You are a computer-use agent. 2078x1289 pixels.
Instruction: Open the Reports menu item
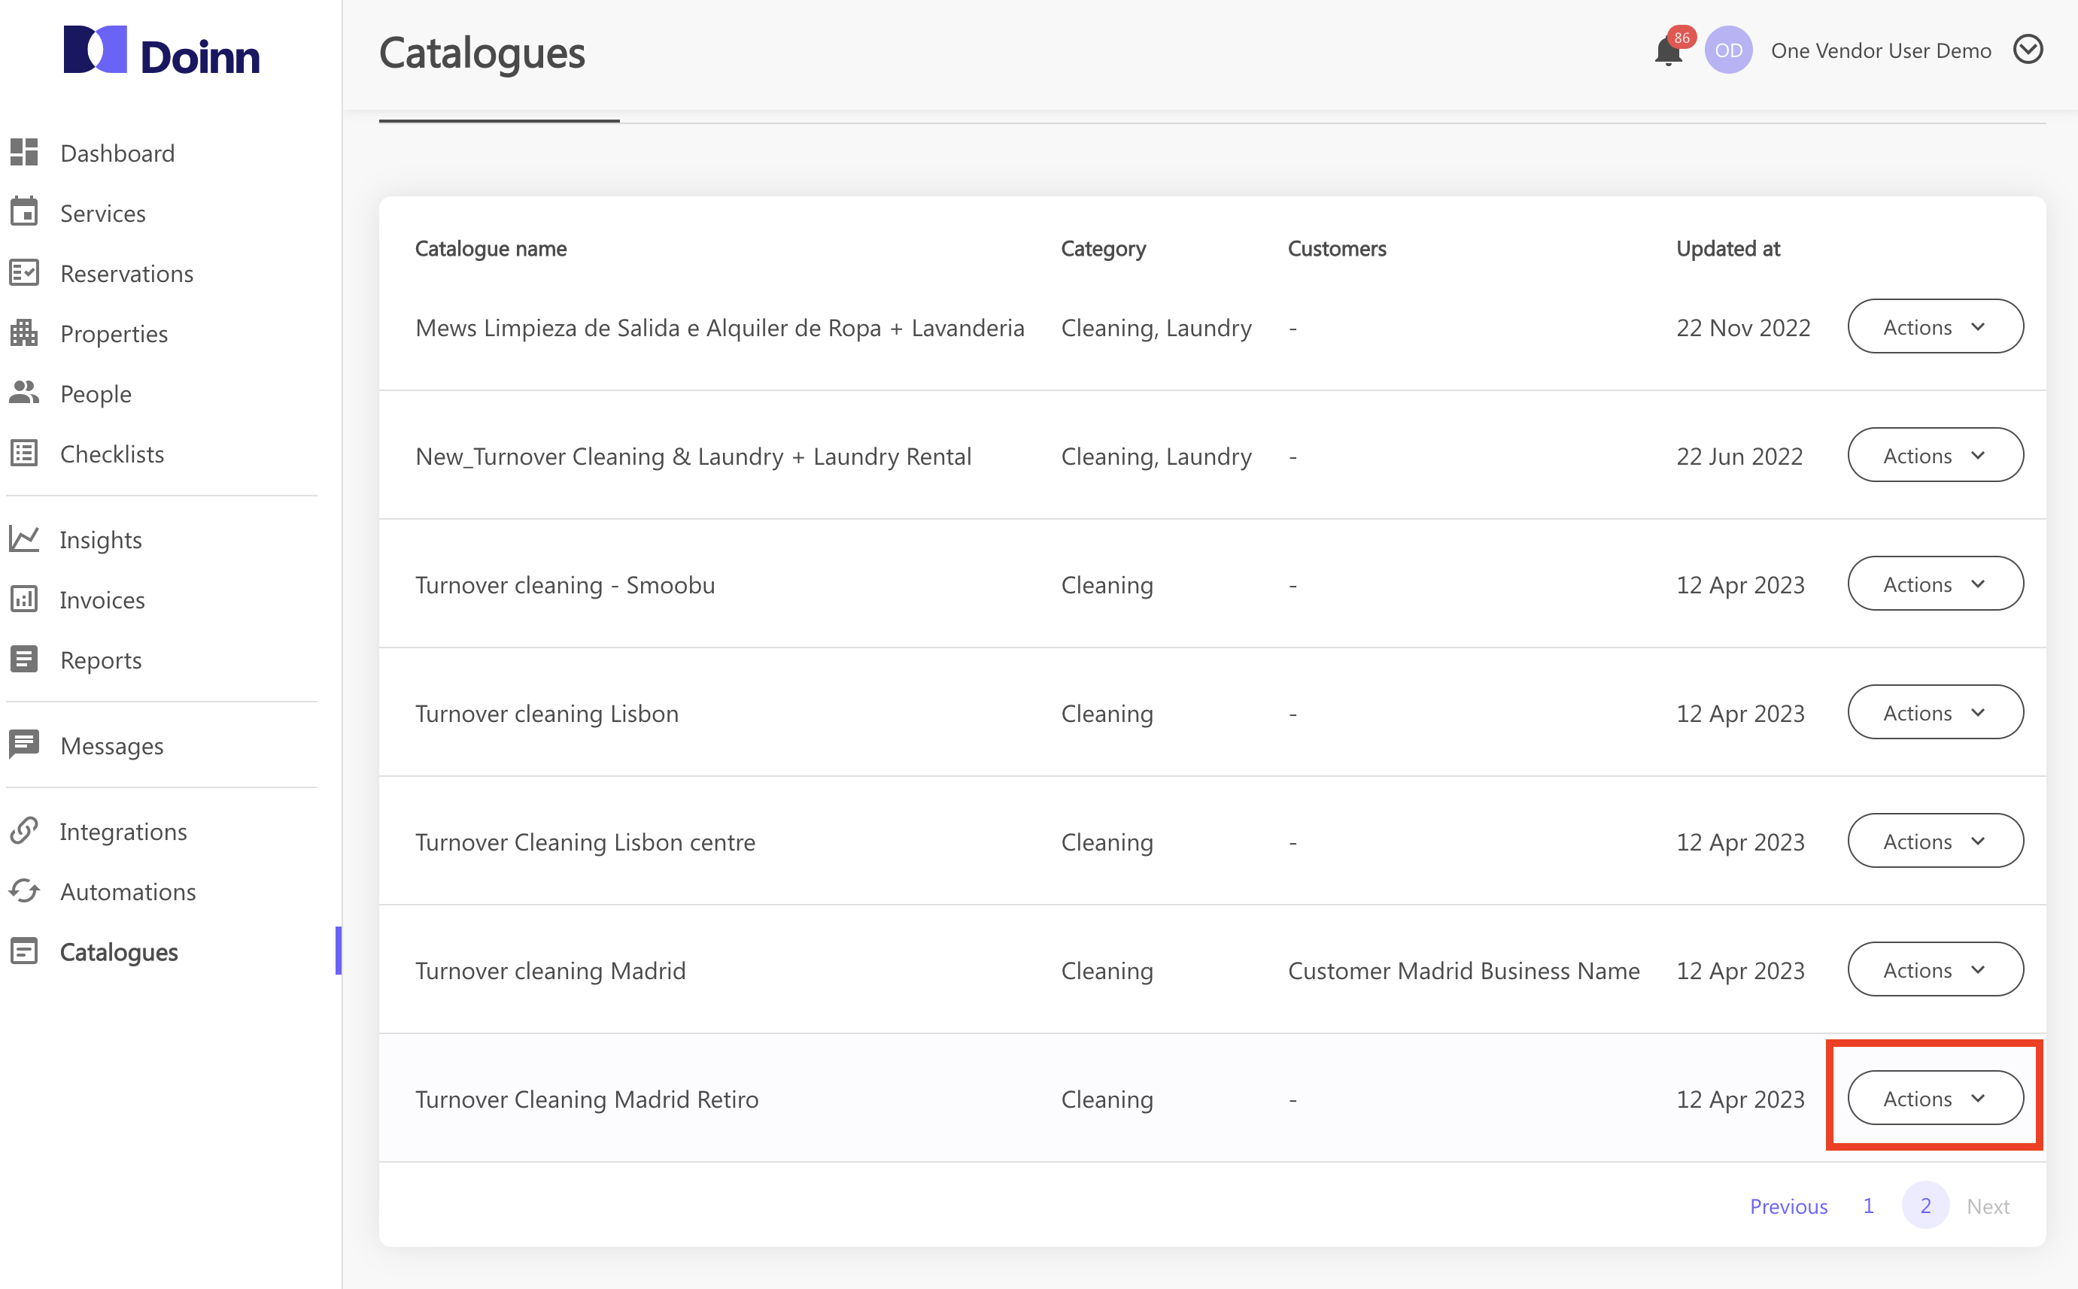pos(101,661)
